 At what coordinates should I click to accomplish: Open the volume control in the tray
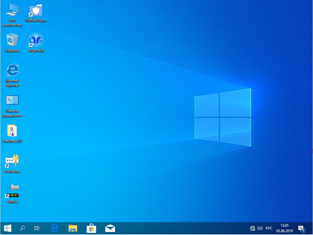[260, 228]
